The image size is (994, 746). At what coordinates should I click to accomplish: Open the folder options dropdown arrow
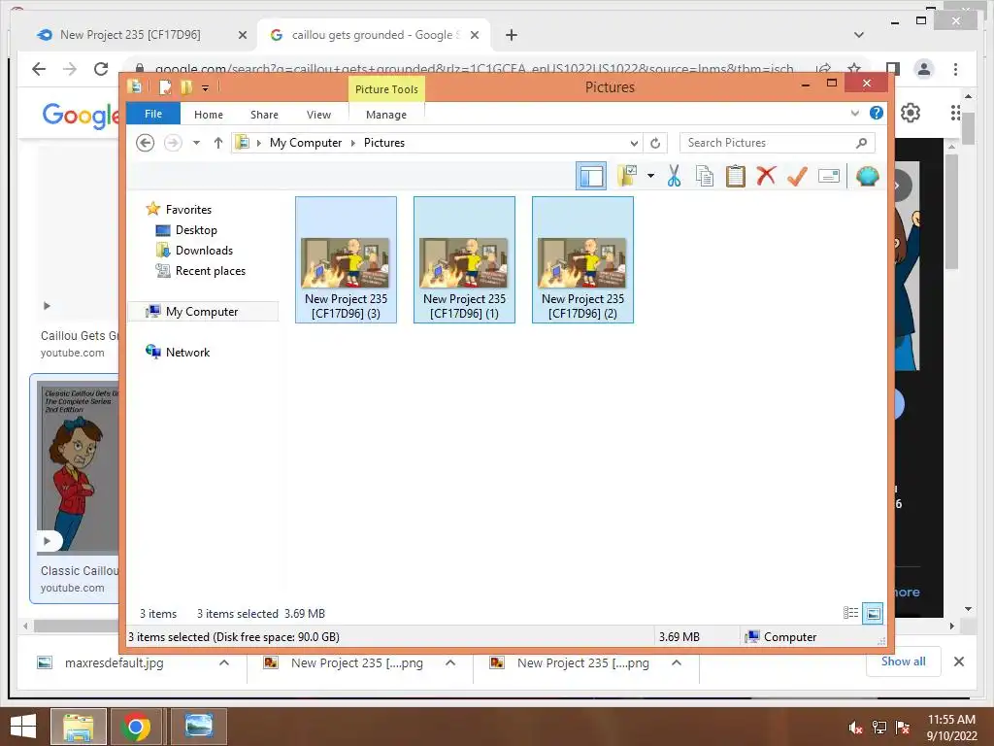(x=650, y=176)
